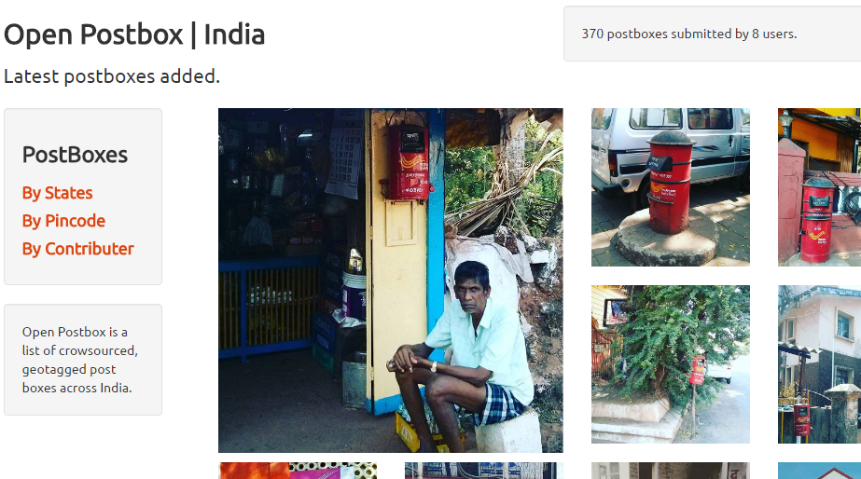Open thumbnail of cylindrical postbox by silver van

(671, 187)
